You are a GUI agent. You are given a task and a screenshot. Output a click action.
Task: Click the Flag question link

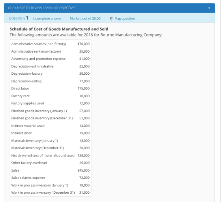pyautogui.click(x=125, y=19)
